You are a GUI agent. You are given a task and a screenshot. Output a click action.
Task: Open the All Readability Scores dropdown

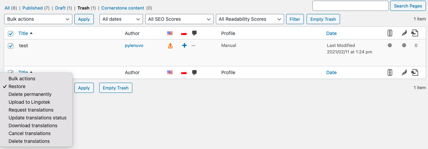click(x=250, y=19)
